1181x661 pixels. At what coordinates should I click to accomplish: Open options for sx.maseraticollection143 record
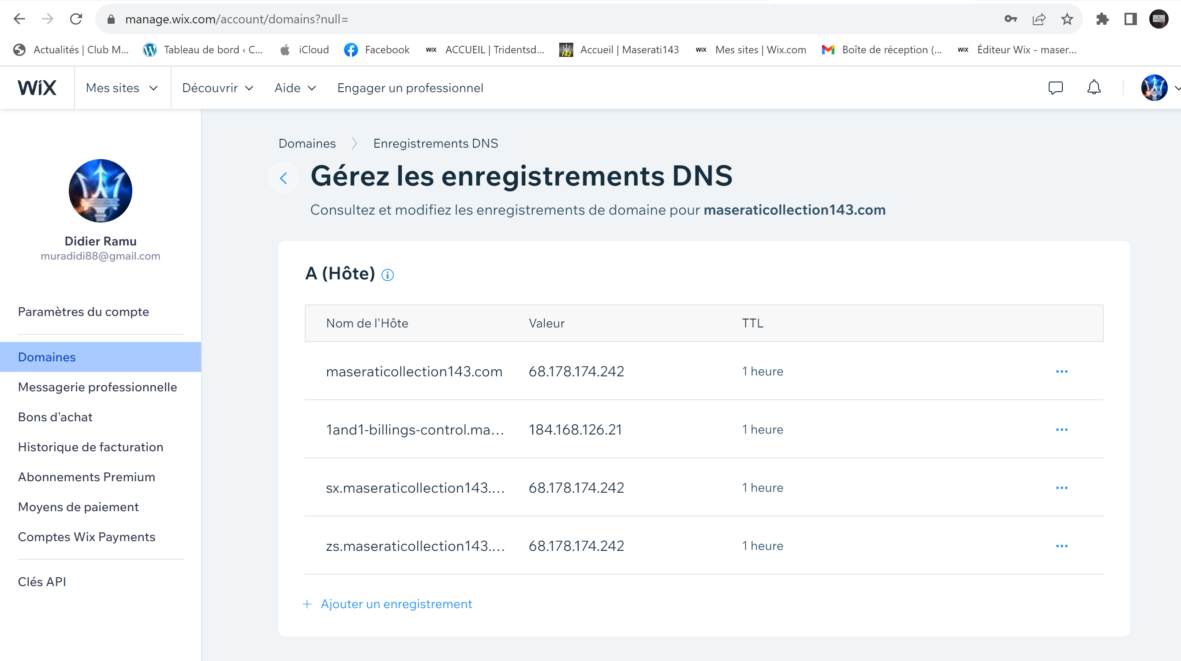pos(1061,488)
